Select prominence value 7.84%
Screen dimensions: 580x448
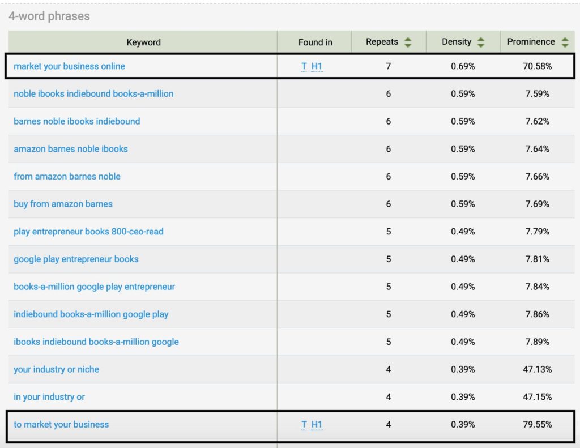tap(537, 287)
